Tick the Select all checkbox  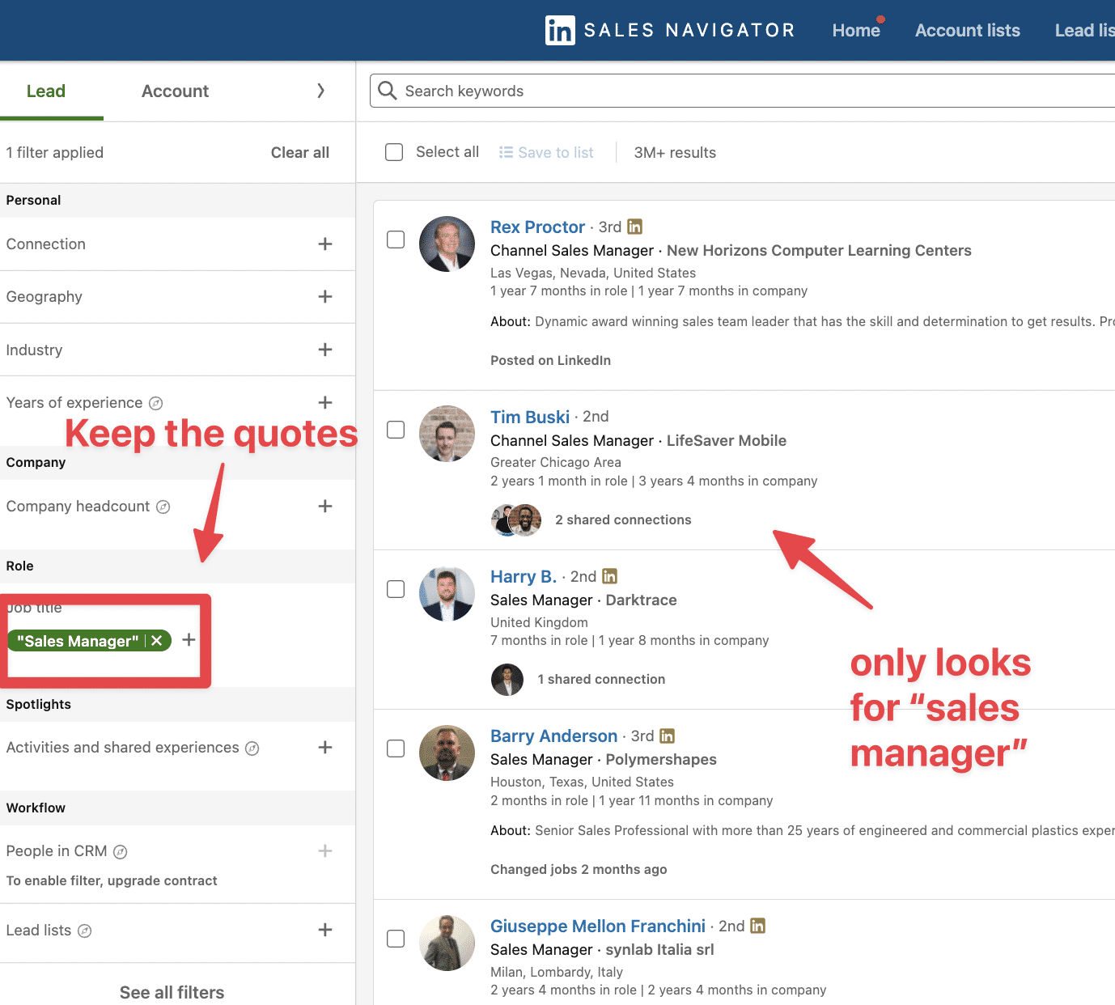394,152
